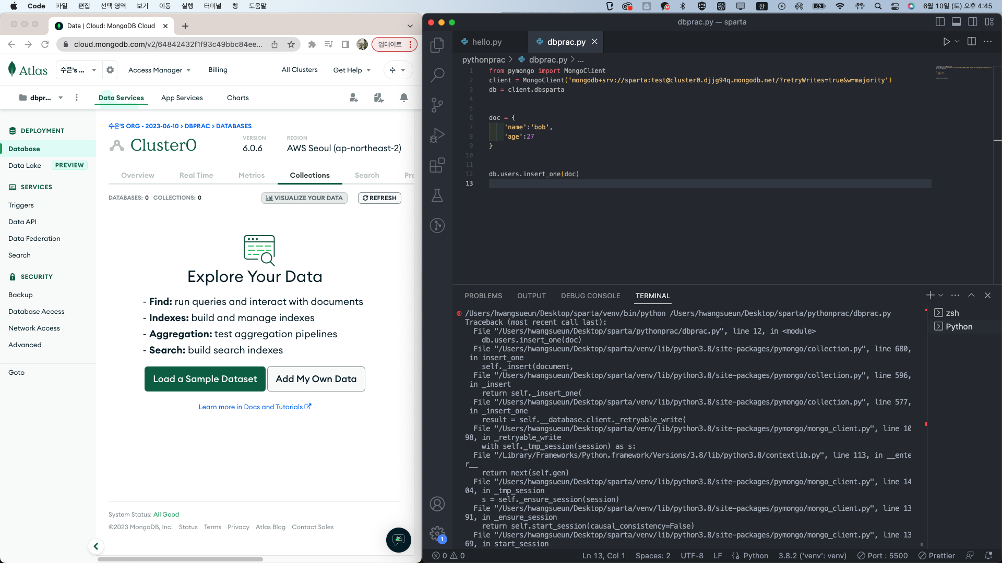Close the terminal panel
The image size is (1002, 563).
tap(987, 295)
